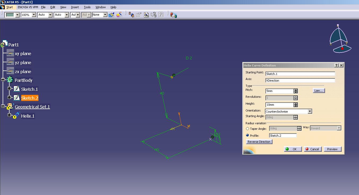Screen dimensions: 359x195
Task: Open ENOVIA V5 VPM menu
Action: 28,7
